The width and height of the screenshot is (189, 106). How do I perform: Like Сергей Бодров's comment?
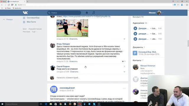124,72
